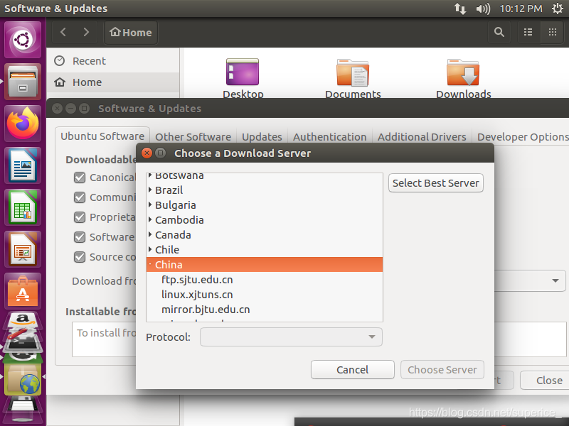
Task: Open the Amazon dock icon
Action: tap(23, 319)
